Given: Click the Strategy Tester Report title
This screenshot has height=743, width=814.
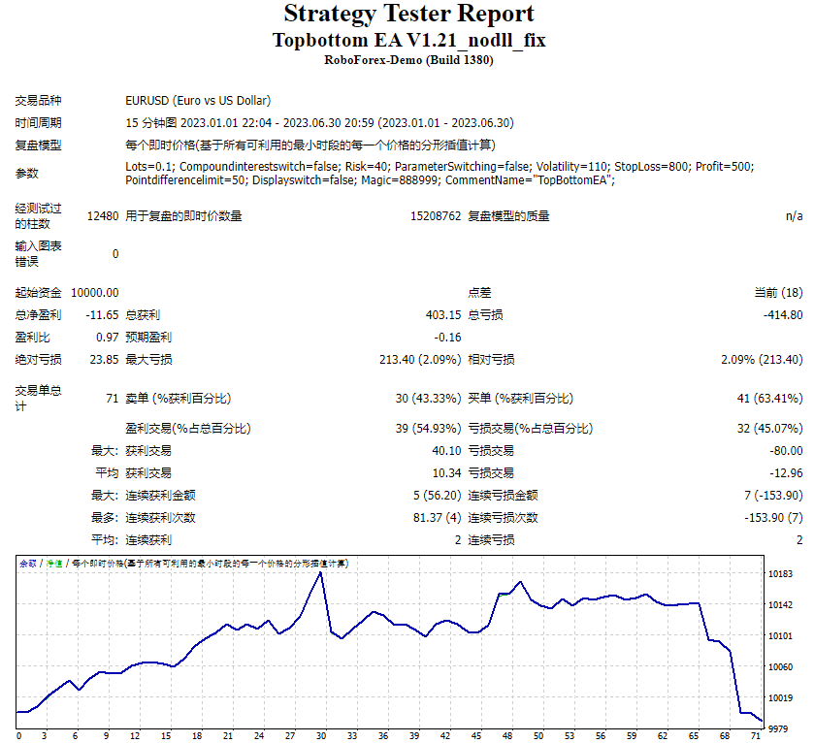Looking at the screenshot, I should click(408, 15).
